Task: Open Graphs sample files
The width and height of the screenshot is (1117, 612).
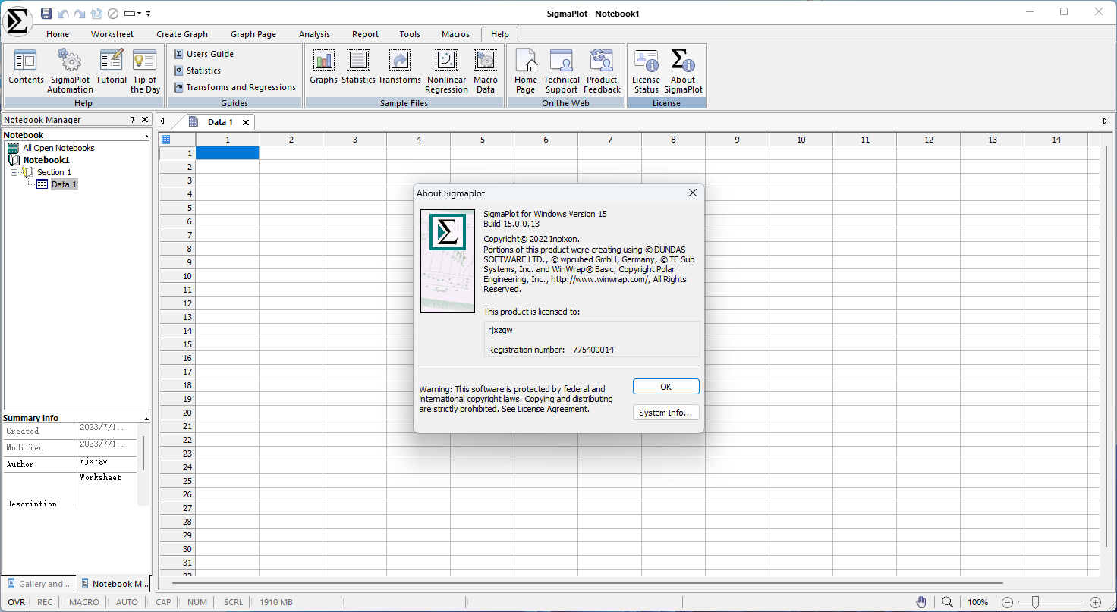Action: (323, 67)
